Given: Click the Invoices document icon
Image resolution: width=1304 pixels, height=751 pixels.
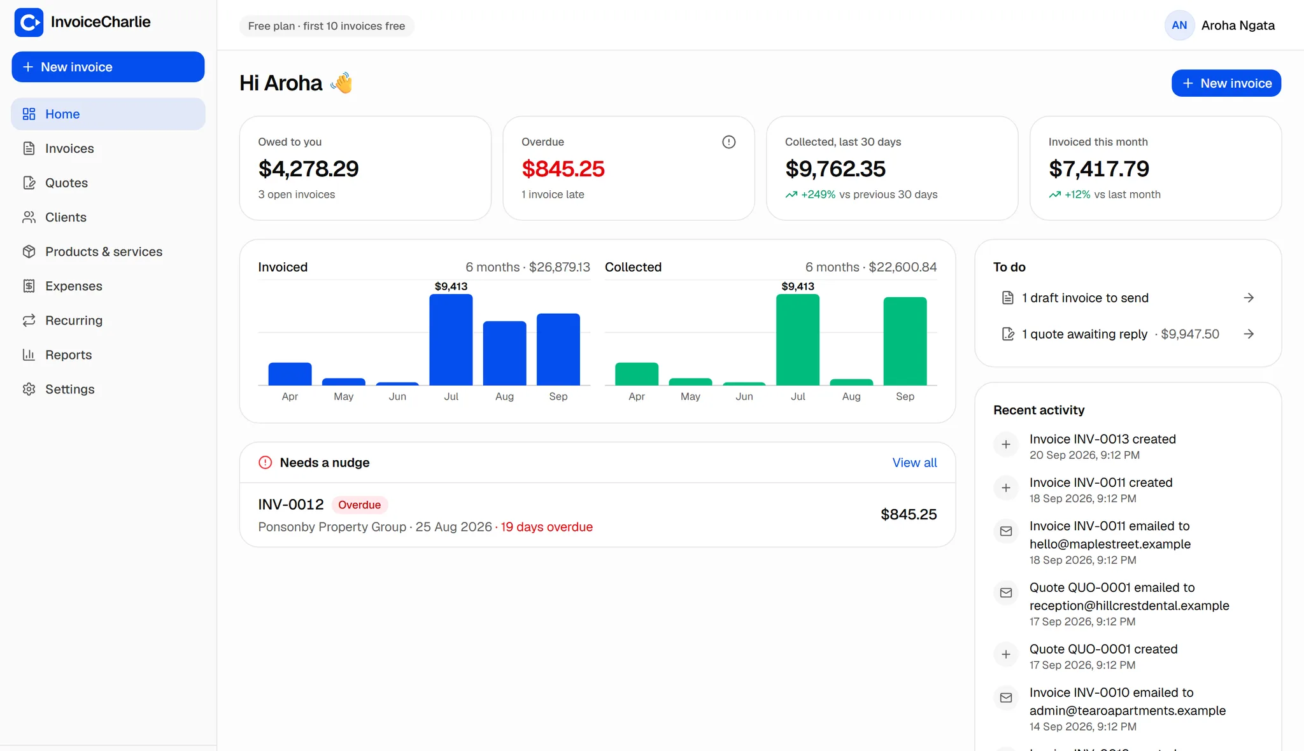Looking at the screenshot, I should click(x=29, y=148).
